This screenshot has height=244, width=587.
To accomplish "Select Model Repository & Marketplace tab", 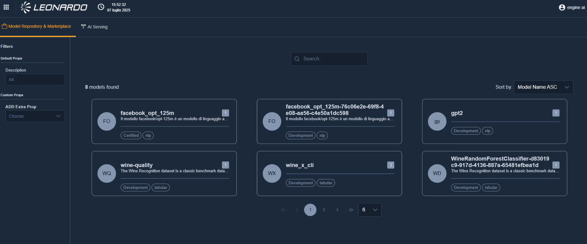I will 36,27.
